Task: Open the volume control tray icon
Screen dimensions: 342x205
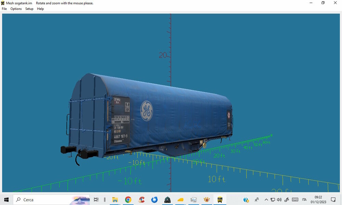Action: (279, 200)
